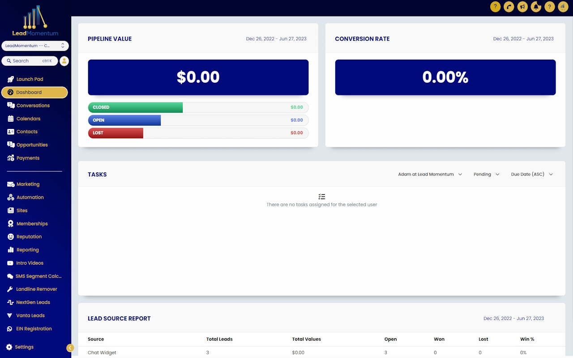Click the Won column header
573x358 pixels.
(x=439, y=339)
